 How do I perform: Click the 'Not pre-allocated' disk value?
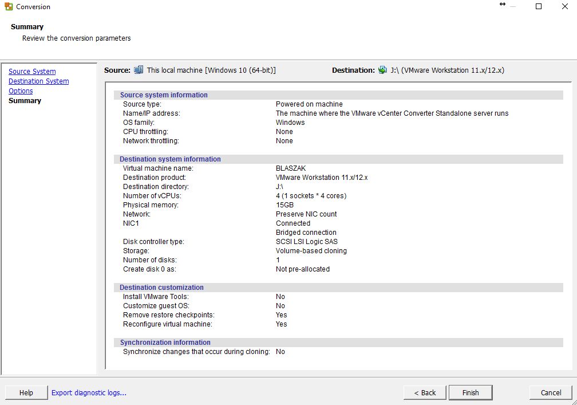[303, 269]
